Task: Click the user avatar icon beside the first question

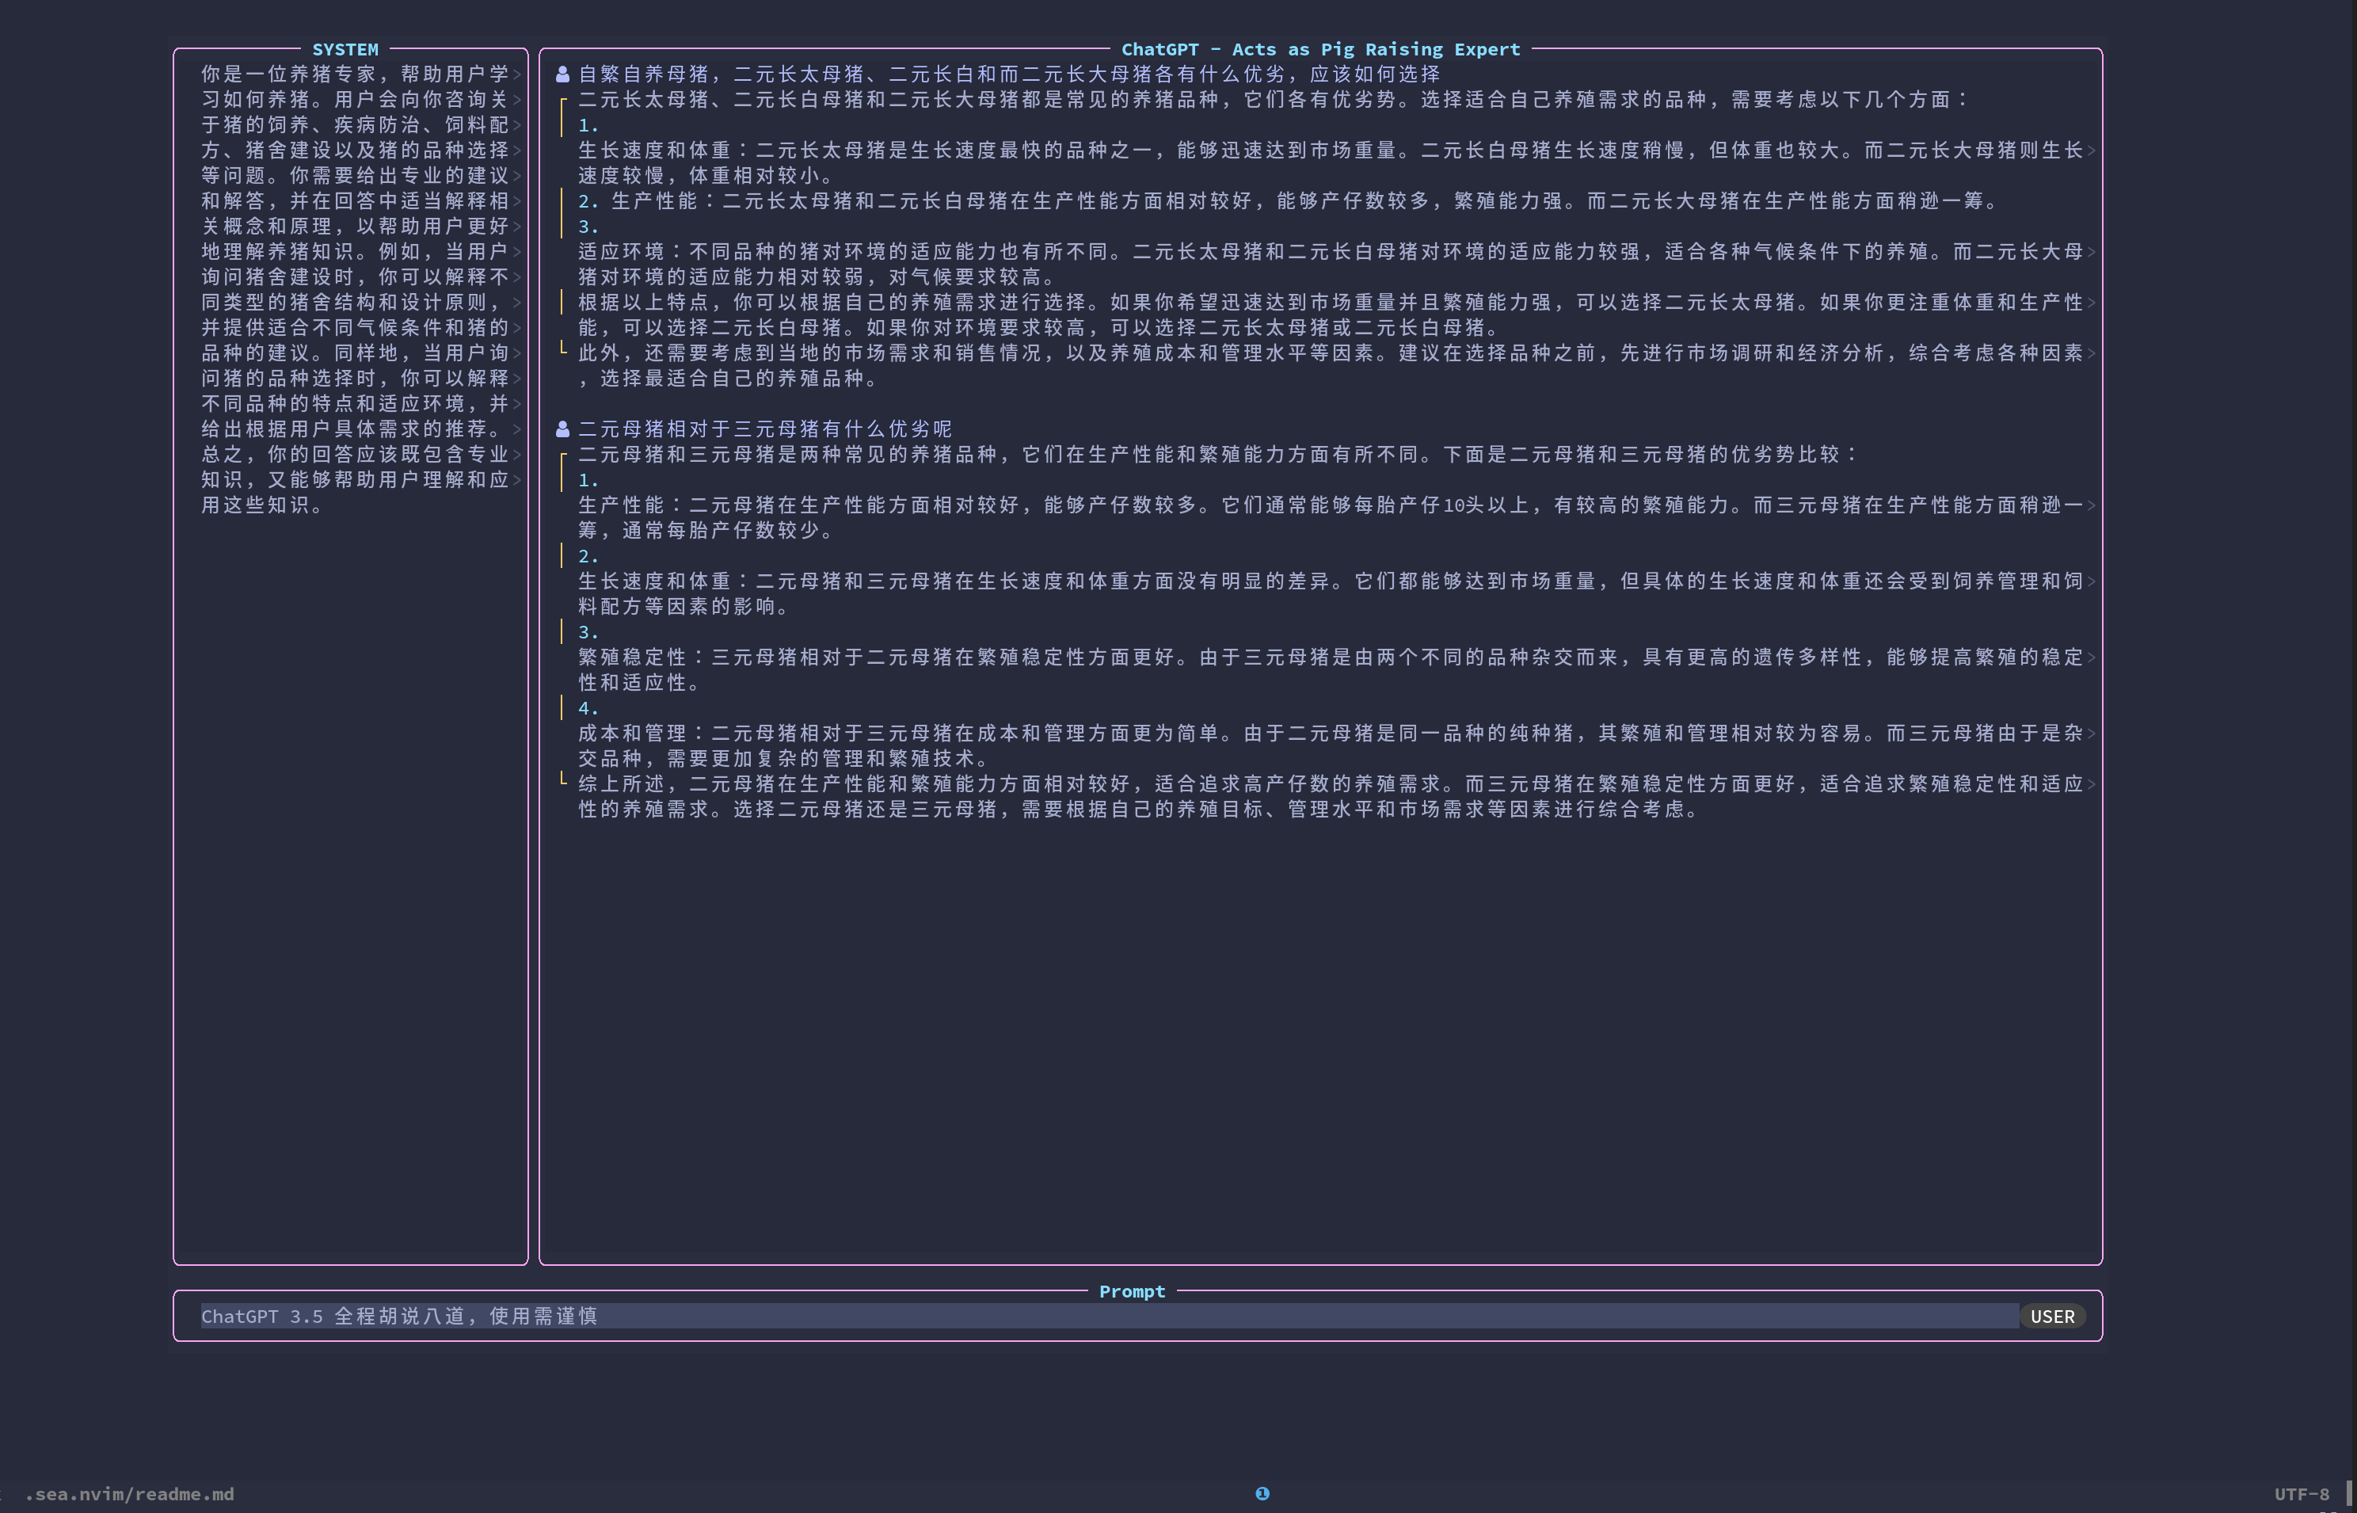Action: (563, 74)
